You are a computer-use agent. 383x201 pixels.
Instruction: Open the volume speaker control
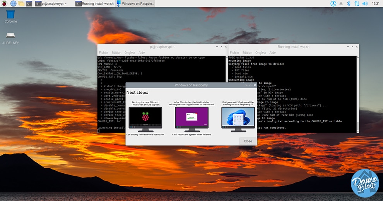[365, 3]
